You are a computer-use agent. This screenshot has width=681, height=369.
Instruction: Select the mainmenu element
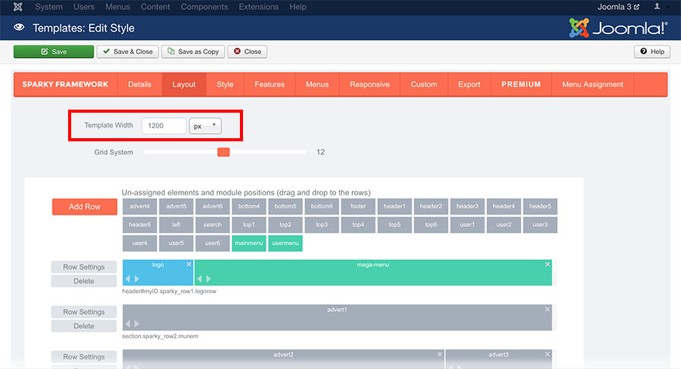coord(249,243)
